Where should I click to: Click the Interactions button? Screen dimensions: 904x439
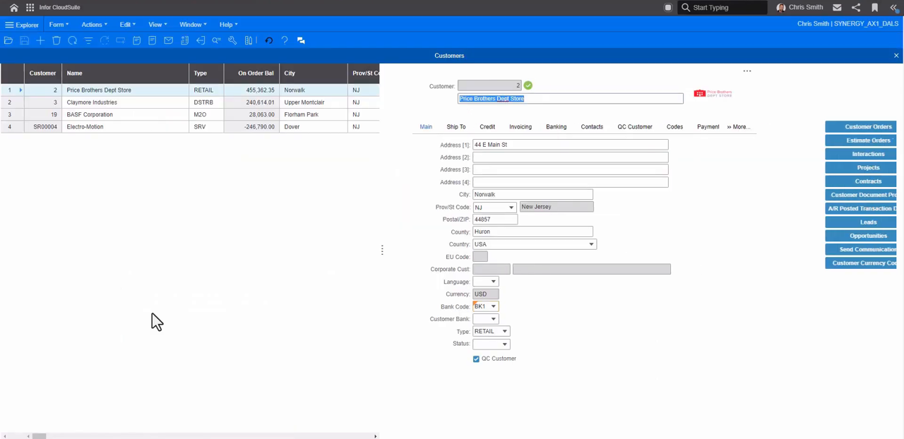point(861,154)
